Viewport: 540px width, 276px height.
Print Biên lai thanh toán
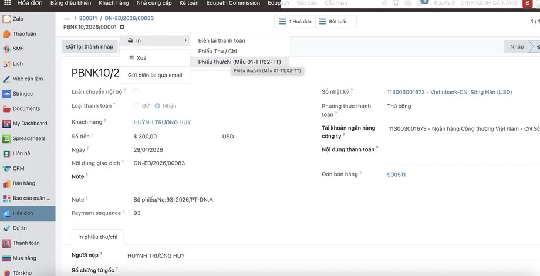[x=239, y=40]
